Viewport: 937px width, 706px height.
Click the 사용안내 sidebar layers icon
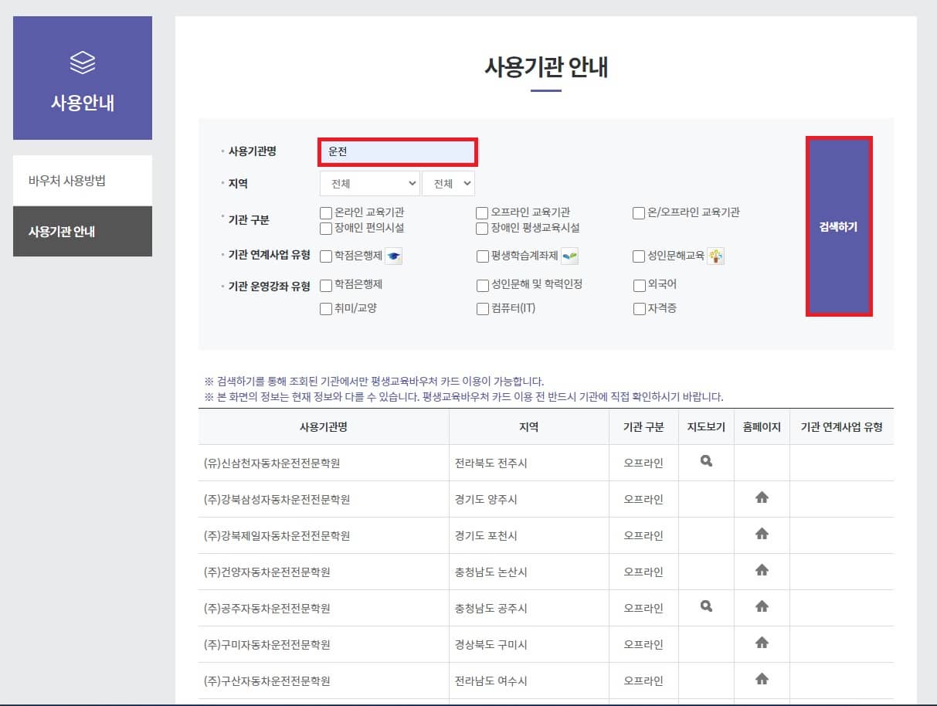83,60
